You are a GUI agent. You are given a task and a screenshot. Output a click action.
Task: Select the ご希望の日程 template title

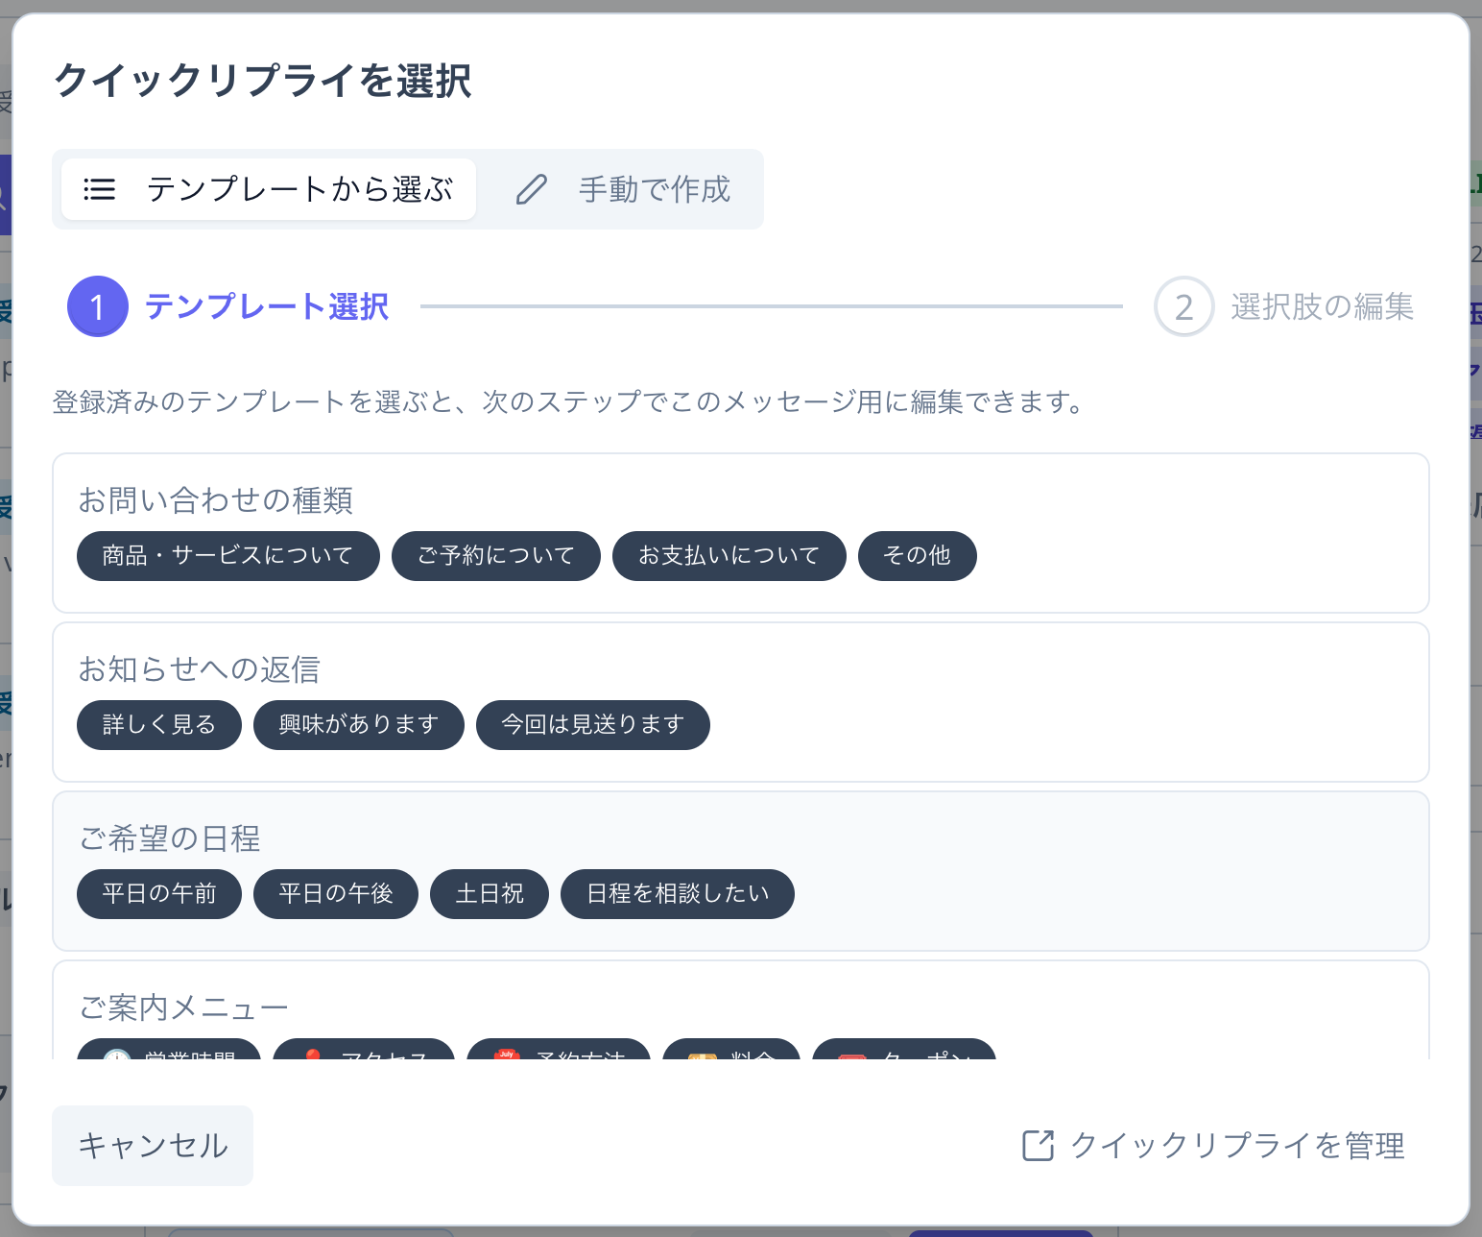coord(170,838)
